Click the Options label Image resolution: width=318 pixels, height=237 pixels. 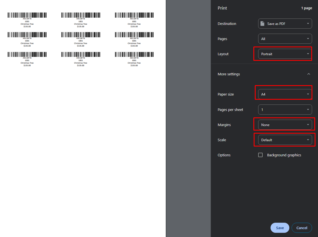[x=224, y=155]
